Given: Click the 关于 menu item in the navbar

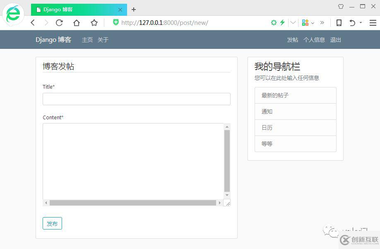Looking at the screenshot, I should [x=103, y=40].
